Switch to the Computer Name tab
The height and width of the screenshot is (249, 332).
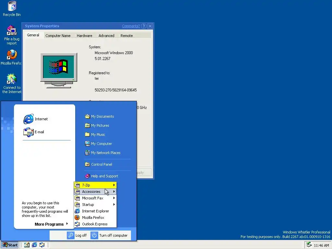(x=58, y=36)
